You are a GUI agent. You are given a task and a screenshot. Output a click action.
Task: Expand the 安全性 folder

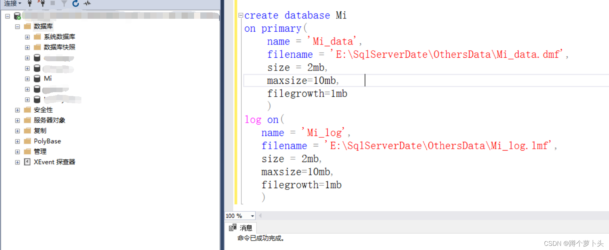17,110
